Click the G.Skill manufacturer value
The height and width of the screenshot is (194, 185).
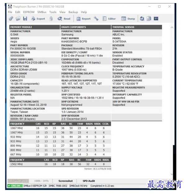tap(14, 34)
